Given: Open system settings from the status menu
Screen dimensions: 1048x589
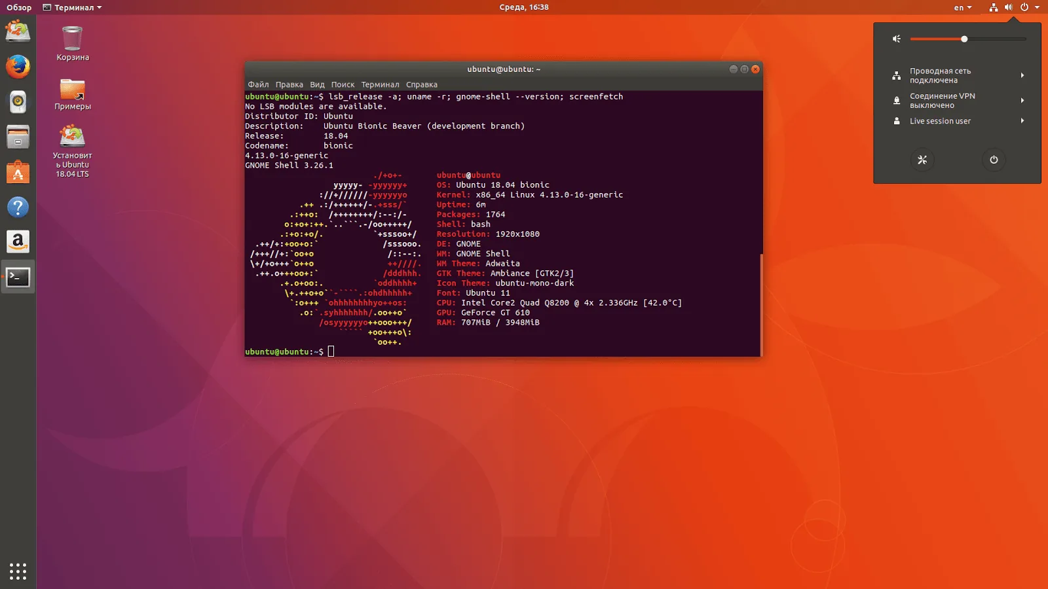Looking at the screenshot, I should pos(922,160).
